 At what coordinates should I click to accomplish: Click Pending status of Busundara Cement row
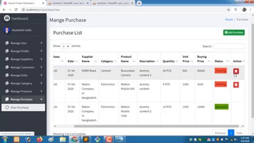(x=221, y=71)
